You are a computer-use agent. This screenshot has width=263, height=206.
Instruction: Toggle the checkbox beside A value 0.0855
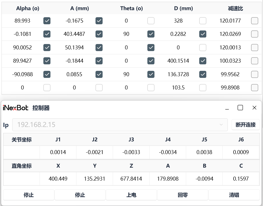99,74
